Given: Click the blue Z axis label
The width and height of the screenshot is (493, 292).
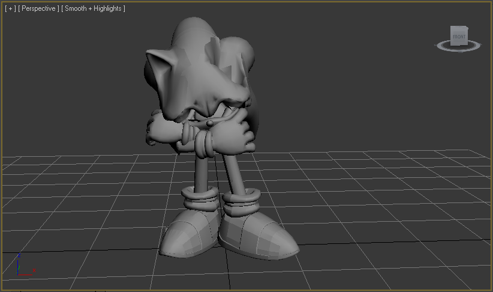Looking at the screenshot, I should [x=19, y=255].
